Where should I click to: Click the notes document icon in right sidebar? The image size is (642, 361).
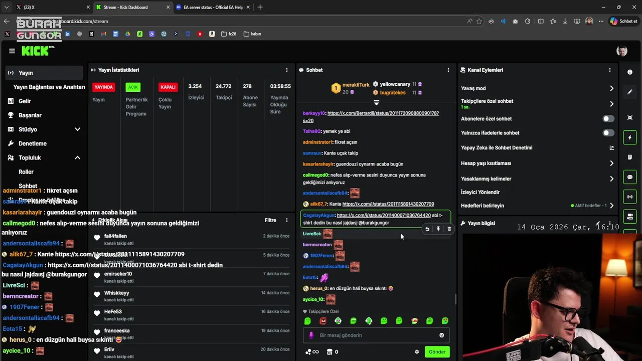pos(630,157)
